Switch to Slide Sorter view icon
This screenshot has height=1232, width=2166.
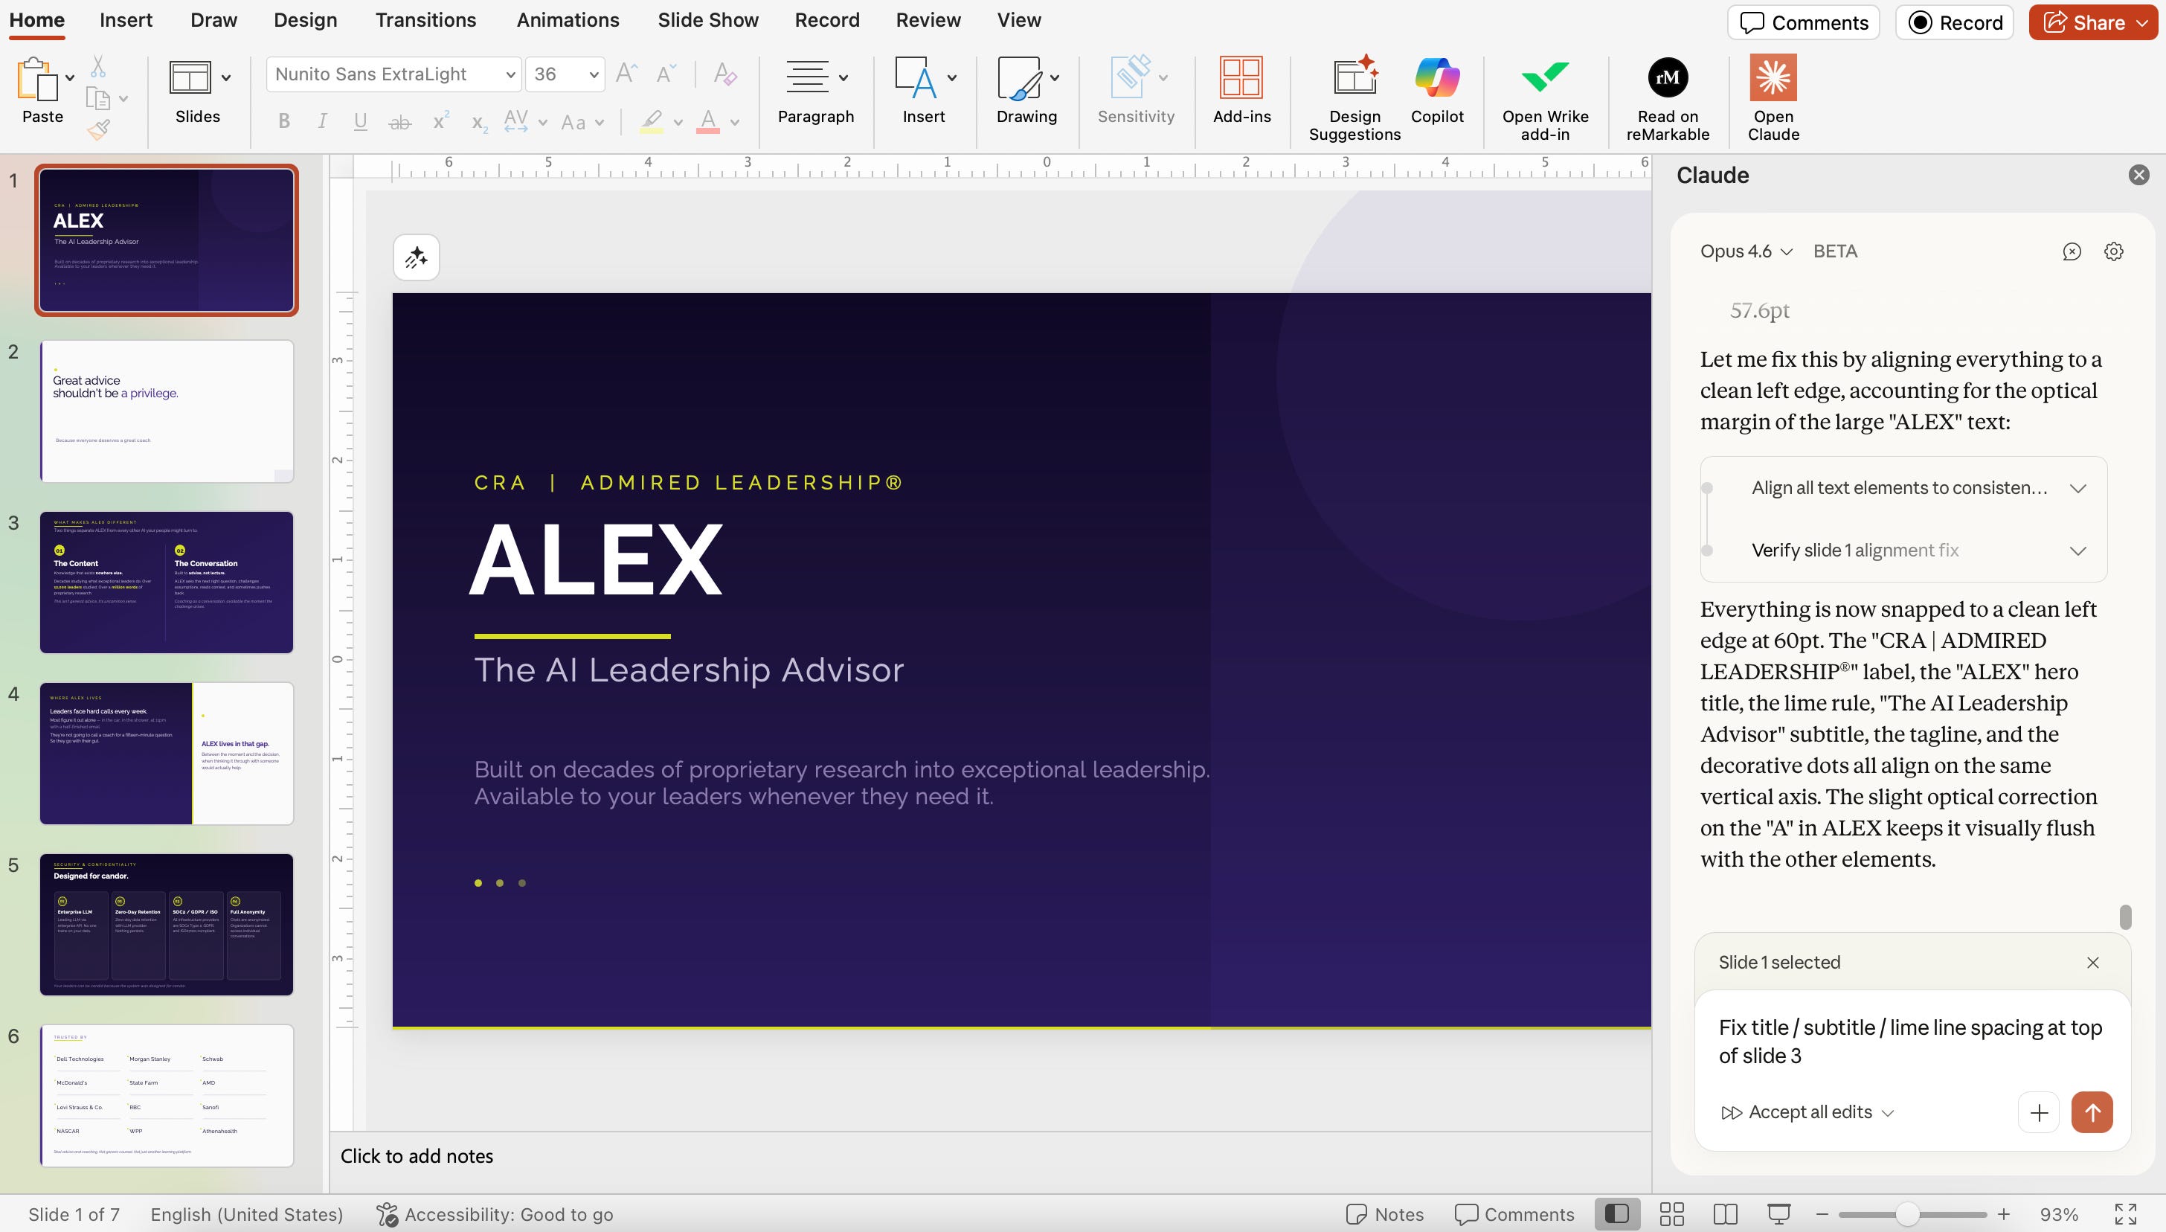click(x=1671, y=1214)
